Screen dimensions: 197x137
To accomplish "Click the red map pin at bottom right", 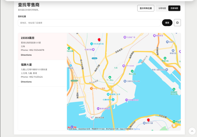I will [148, 120].
